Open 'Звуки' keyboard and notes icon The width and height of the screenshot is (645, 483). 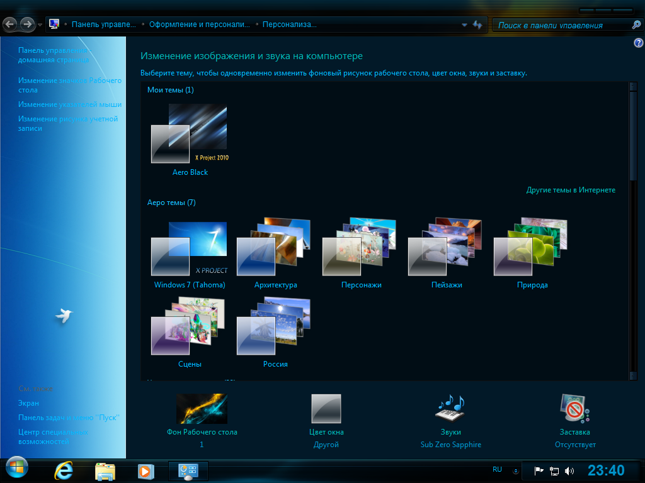[450, 408]
